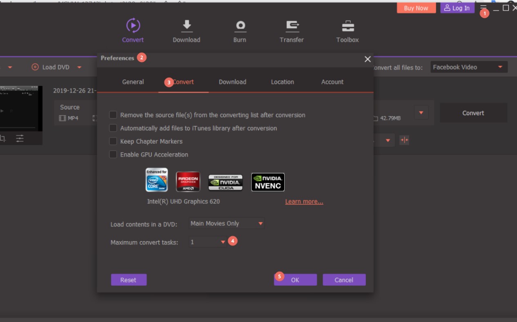Click the source video thumbnail
This screenshot has width=517, height=322.
(x=21, y=108)
